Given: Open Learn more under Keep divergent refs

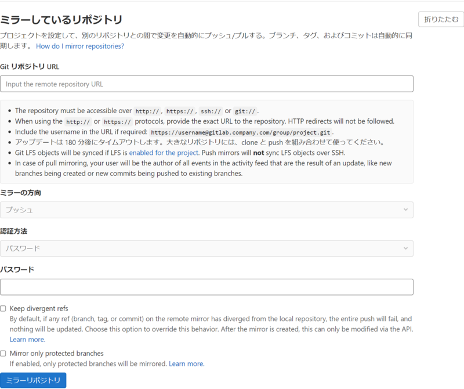Looking at the screenshot, I should [x=27, y=339].
